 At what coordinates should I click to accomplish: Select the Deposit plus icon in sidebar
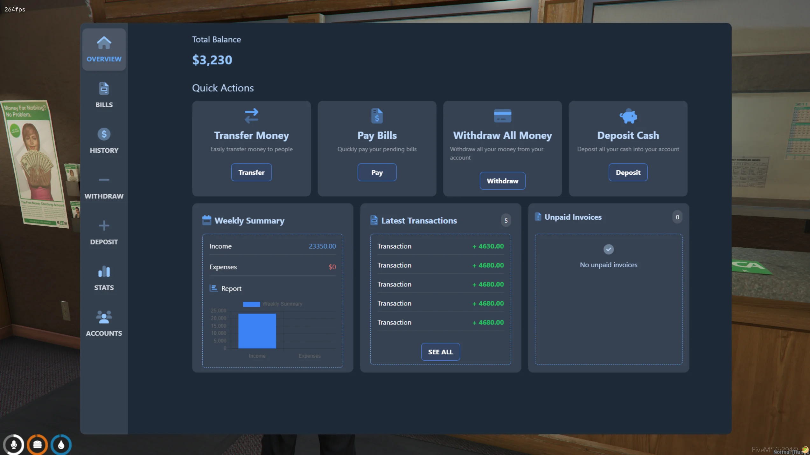pos(104,226)
